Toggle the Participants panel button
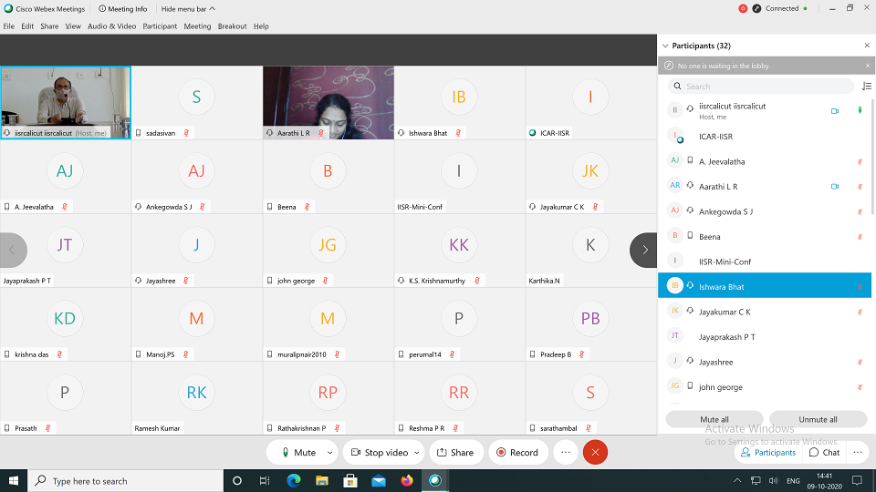Screen dimensions: 876x492 click(x=767, y=452)
